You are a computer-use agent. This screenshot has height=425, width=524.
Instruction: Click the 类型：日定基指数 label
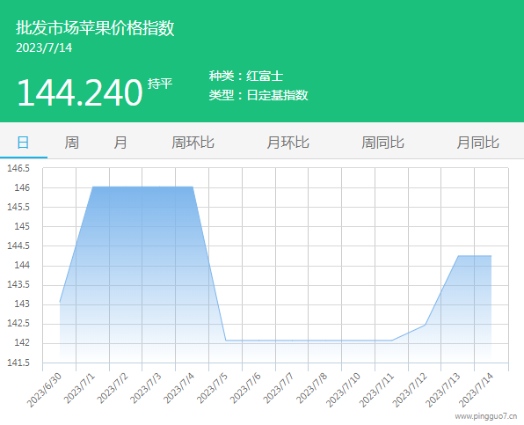click(258, 95)
